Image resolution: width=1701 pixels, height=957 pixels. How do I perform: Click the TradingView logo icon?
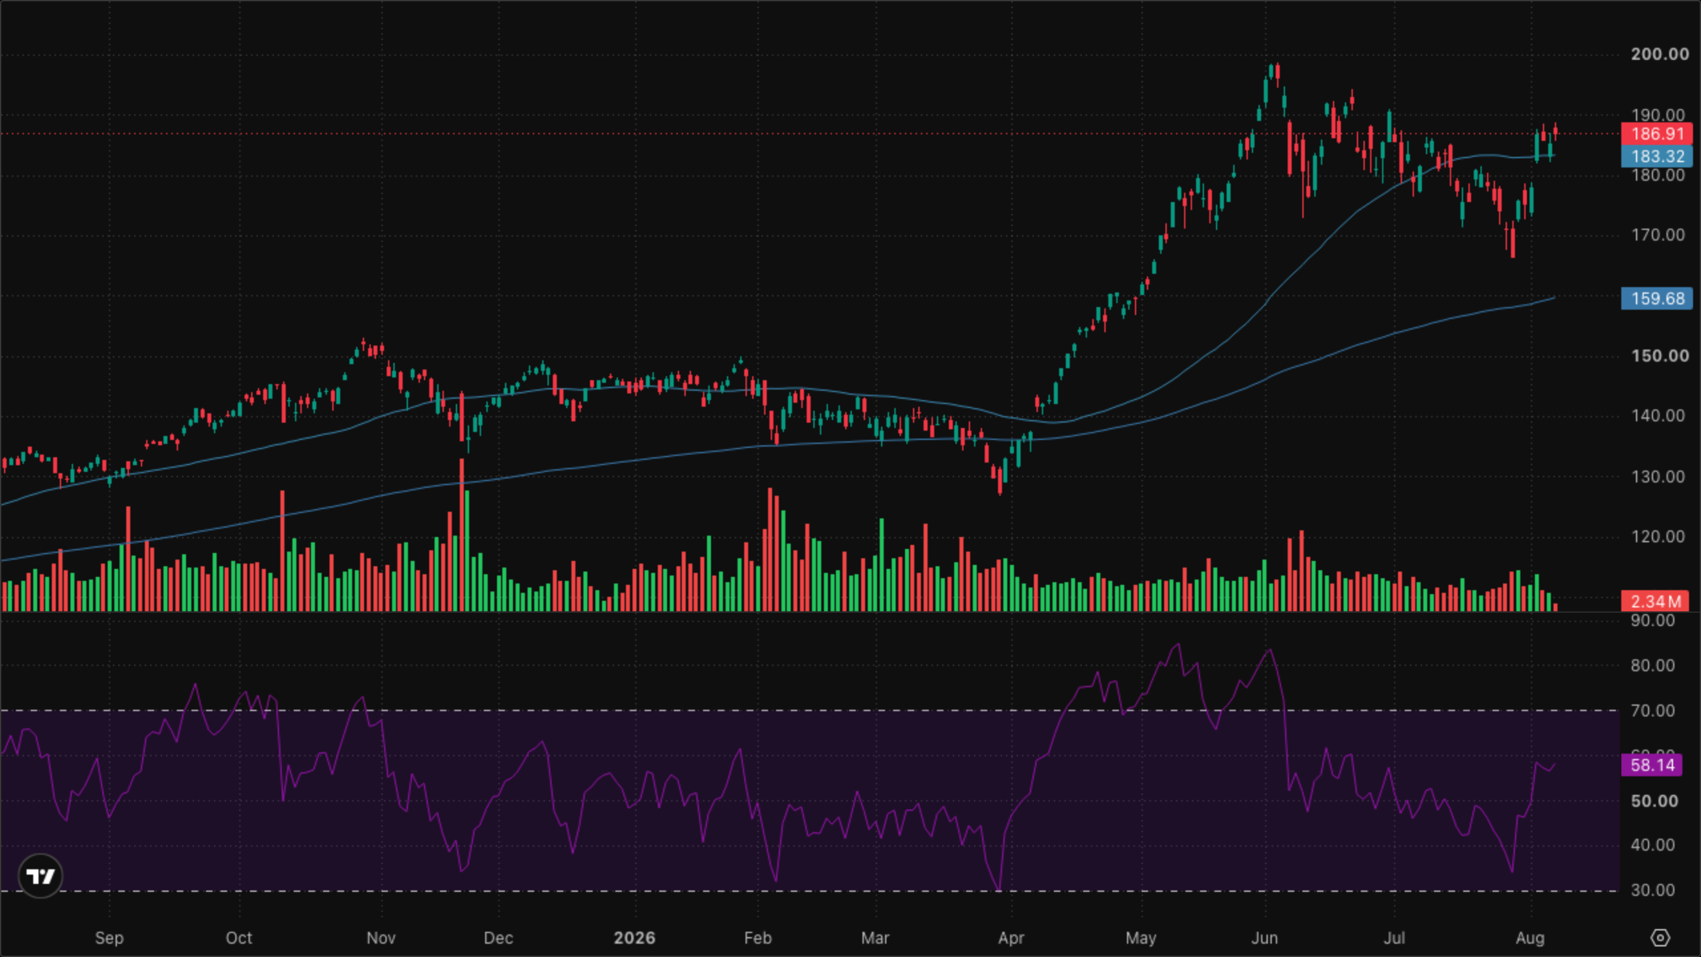point(41,876)
